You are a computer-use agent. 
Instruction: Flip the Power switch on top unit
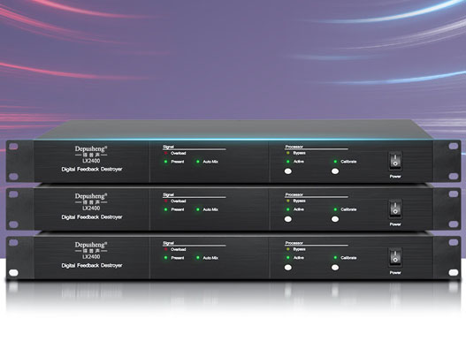click(395, 162)
